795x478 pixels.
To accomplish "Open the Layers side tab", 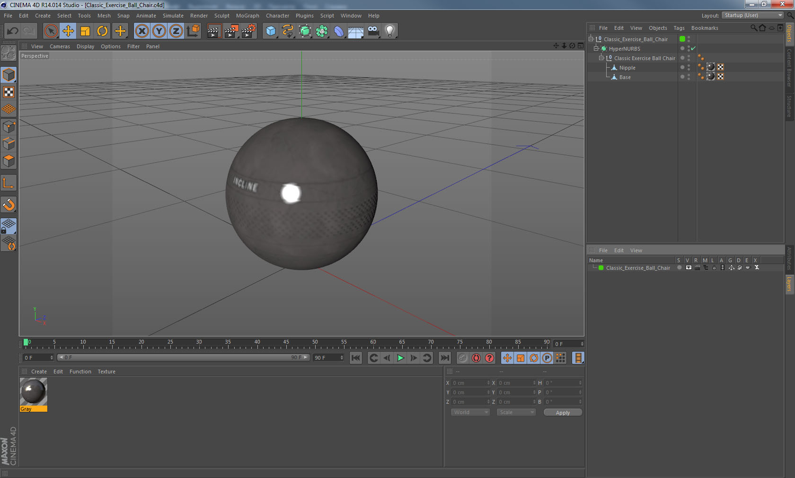I will point(789,284).
